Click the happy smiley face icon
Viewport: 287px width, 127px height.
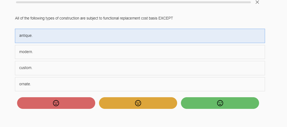220,103
